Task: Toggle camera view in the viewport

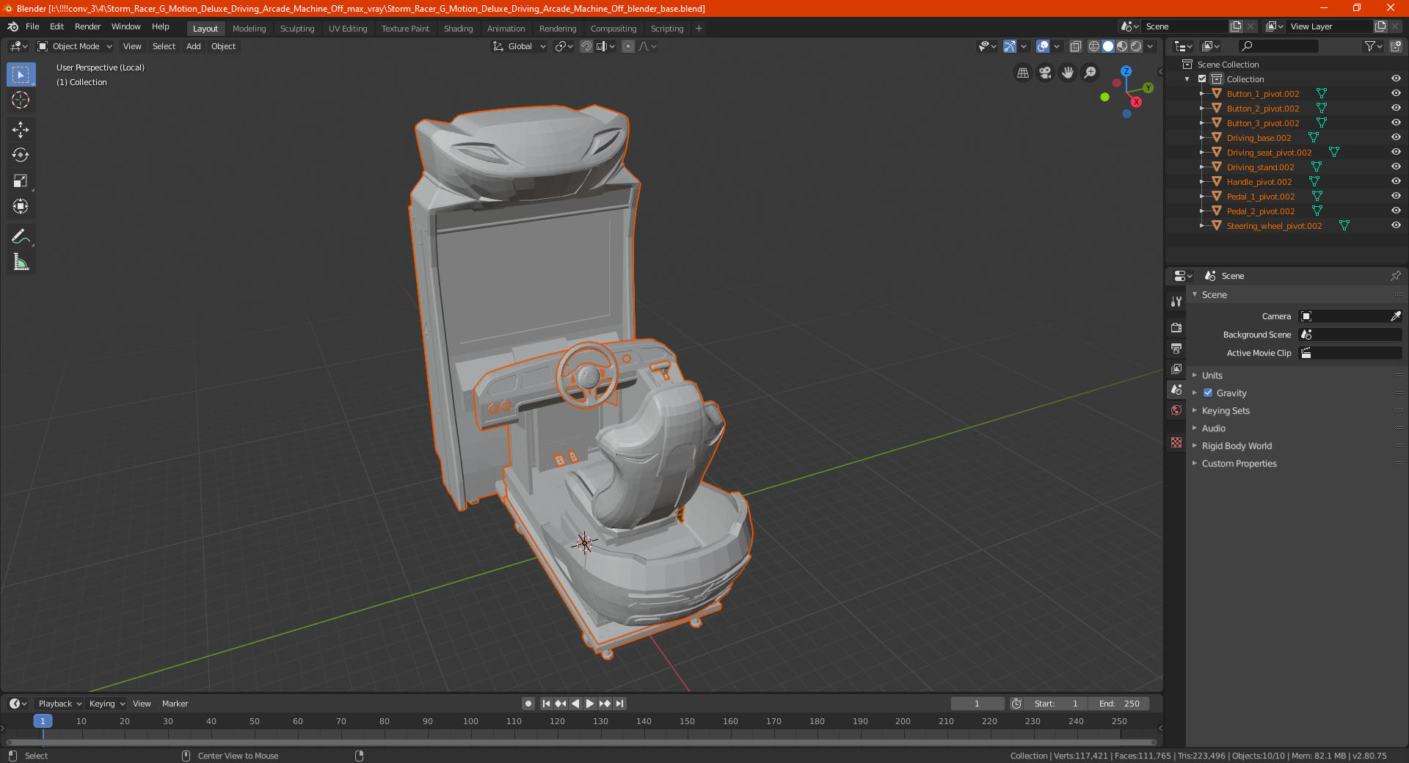Action: click(x=1045, y=73)
